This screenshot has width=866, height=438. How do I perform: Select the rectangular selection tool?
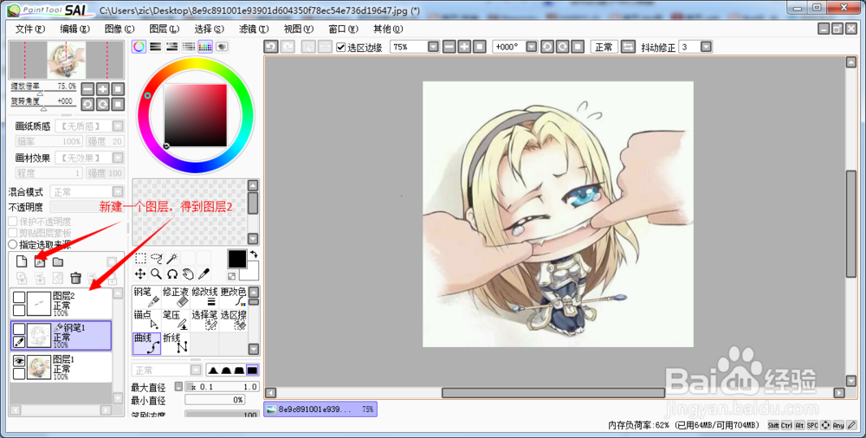[141, 258]
